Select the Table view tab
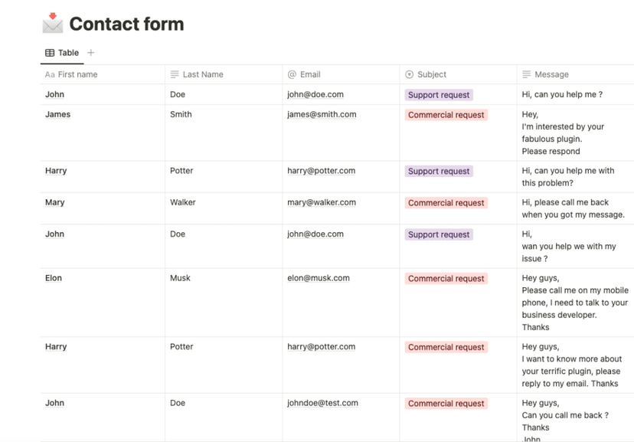The width and height of the screenshot is (634, 442). (62, 53)
